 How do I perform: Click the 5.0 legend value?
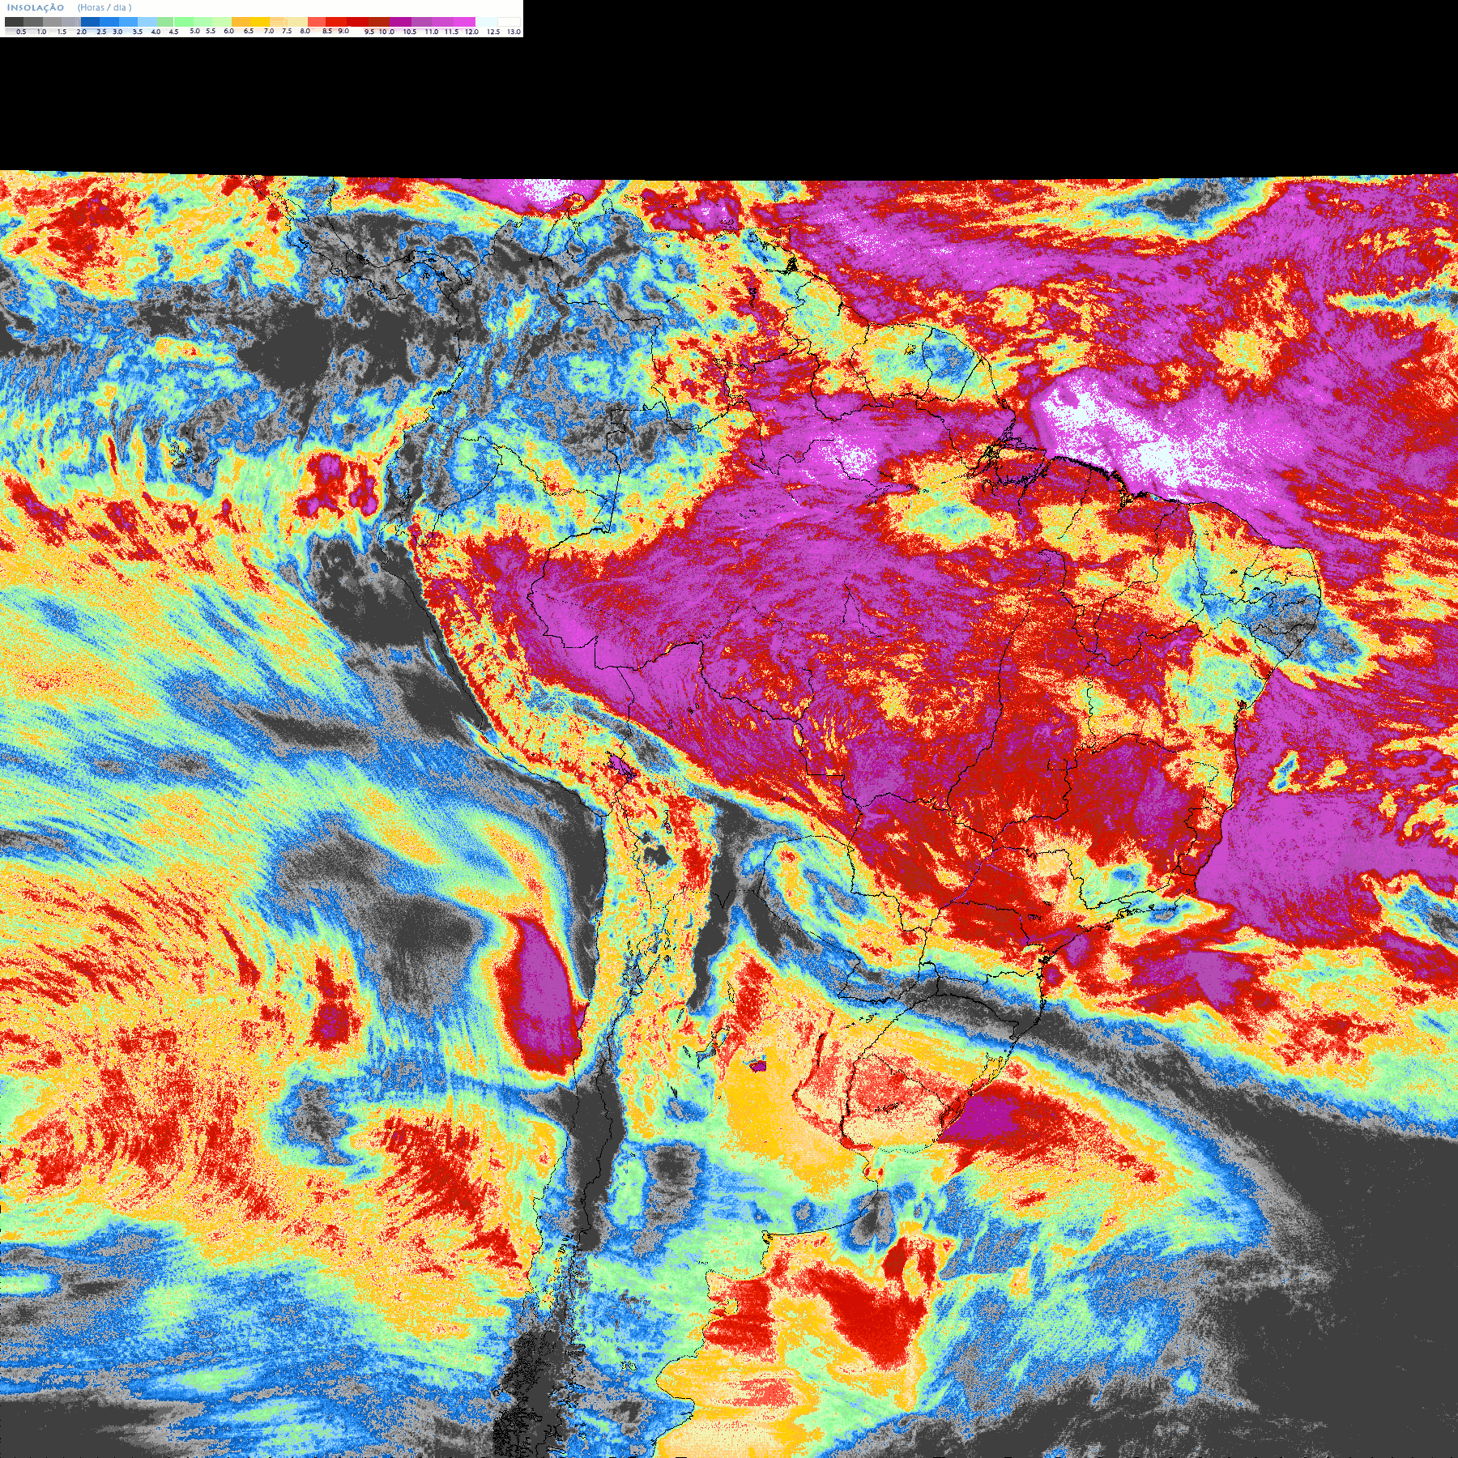(x=194, y=31)
